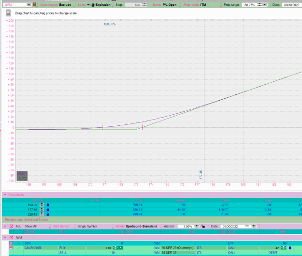Adjust the 194.99 price slice stepper
The image size is (302, 256).
(42, 205)
